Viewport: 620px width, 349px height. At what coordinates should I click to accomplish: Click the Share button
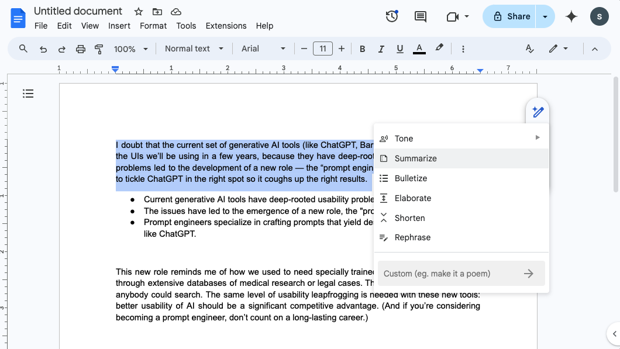(509, 16)
